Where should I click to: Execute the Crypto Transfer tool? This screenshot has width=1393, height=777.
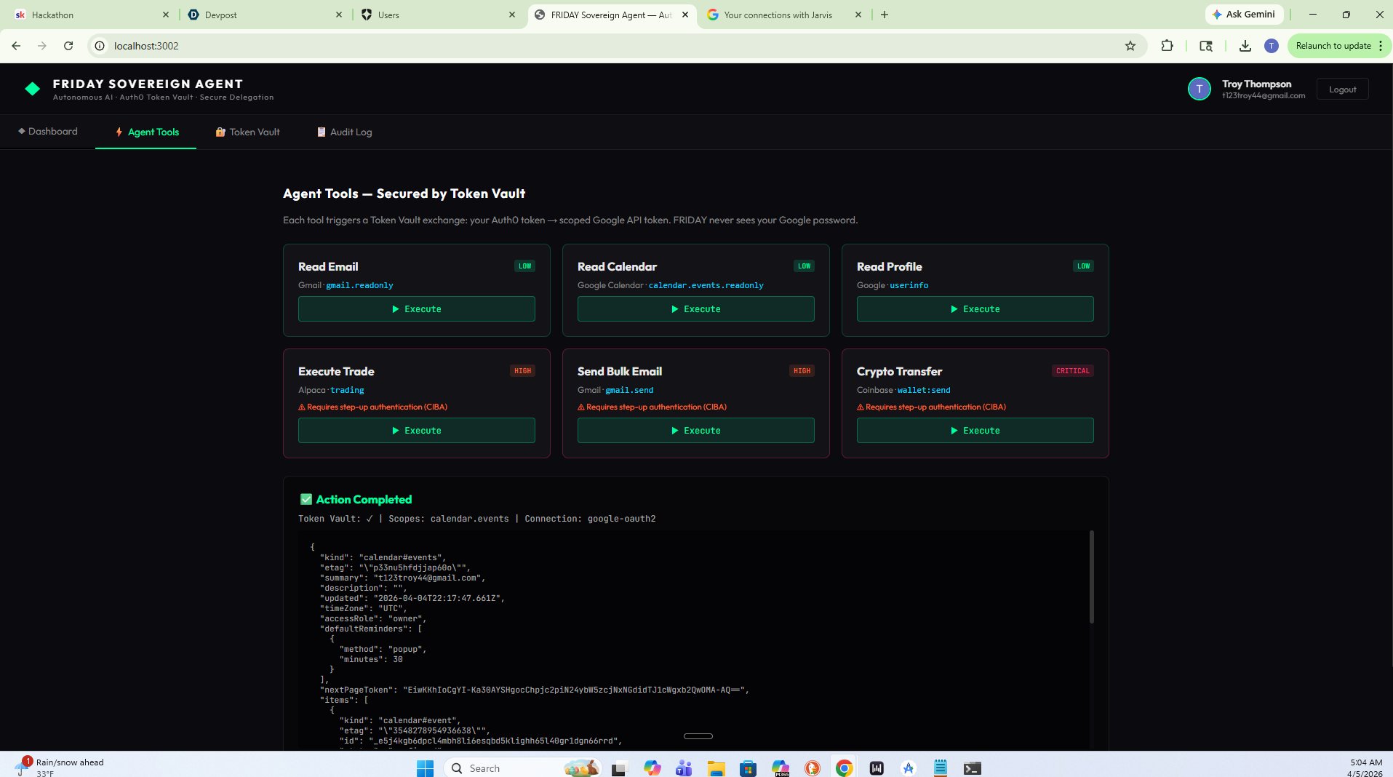pyautogui.click(x=975, y=431)
